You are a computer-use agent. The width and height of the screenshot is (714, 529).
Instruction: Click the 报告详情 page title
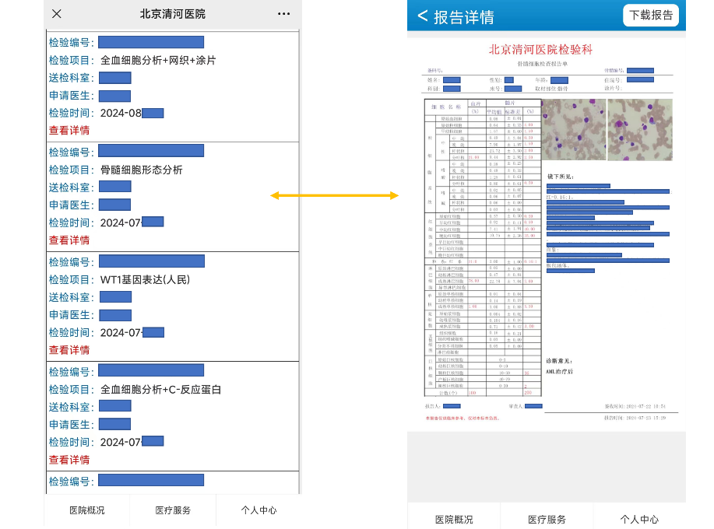point(464,17)
